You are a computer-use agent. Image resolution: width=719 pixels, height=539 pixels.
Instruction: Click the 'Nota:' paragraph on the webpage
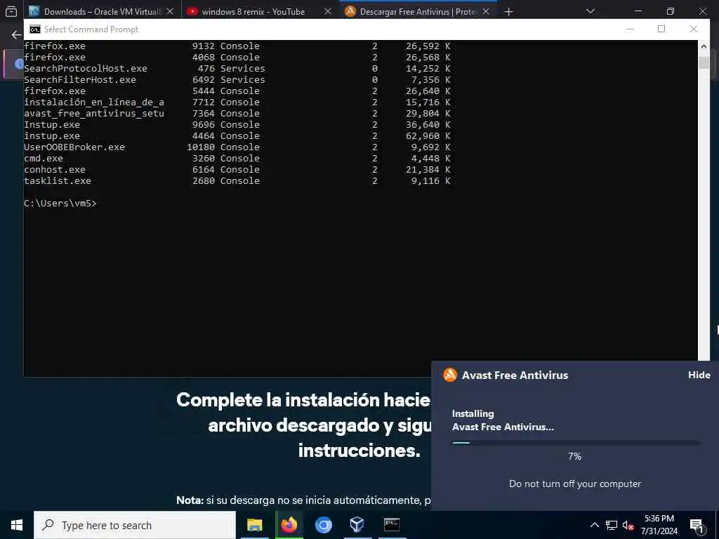tap(303, 500)
